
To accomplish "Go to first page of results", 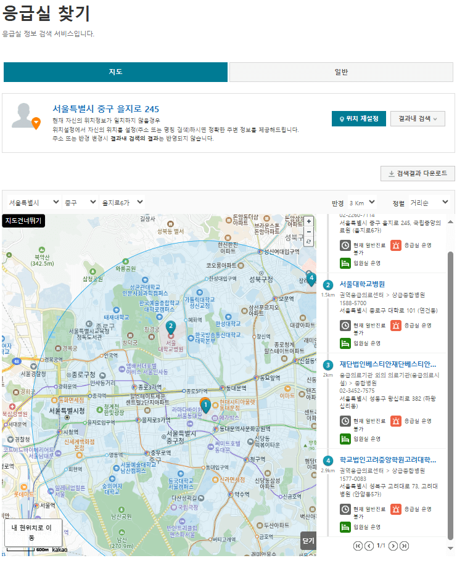I will 357,546.
